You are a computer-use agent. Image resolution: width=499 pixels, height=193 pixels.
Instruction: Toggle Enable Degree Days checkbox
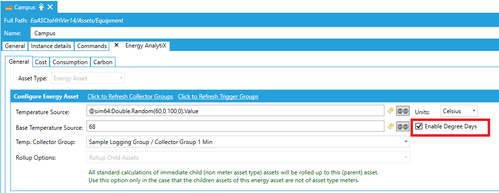point(419,126)
